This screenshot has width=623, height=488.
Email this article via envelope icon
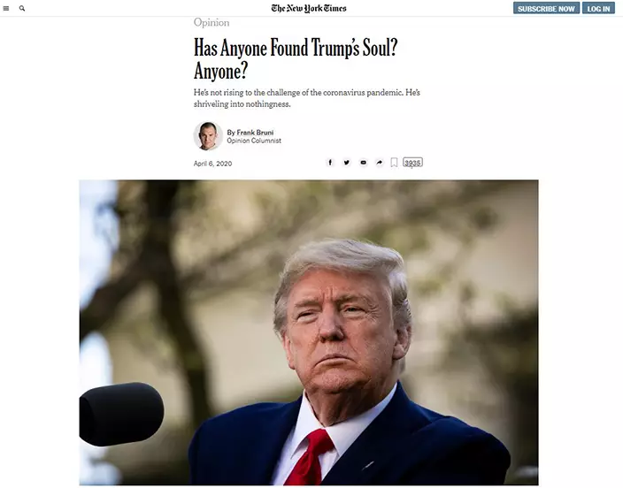(363, 163)
